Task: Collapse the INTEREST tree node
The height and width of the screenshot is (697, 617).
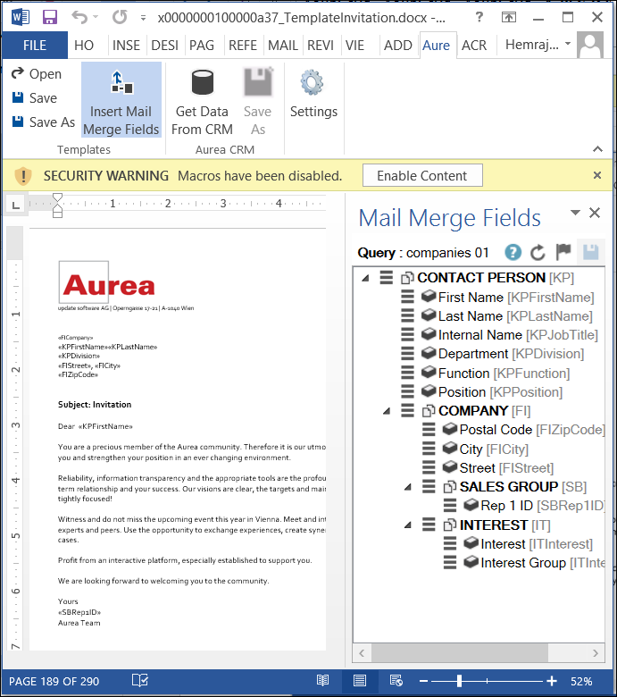Action: coord(408,525)
